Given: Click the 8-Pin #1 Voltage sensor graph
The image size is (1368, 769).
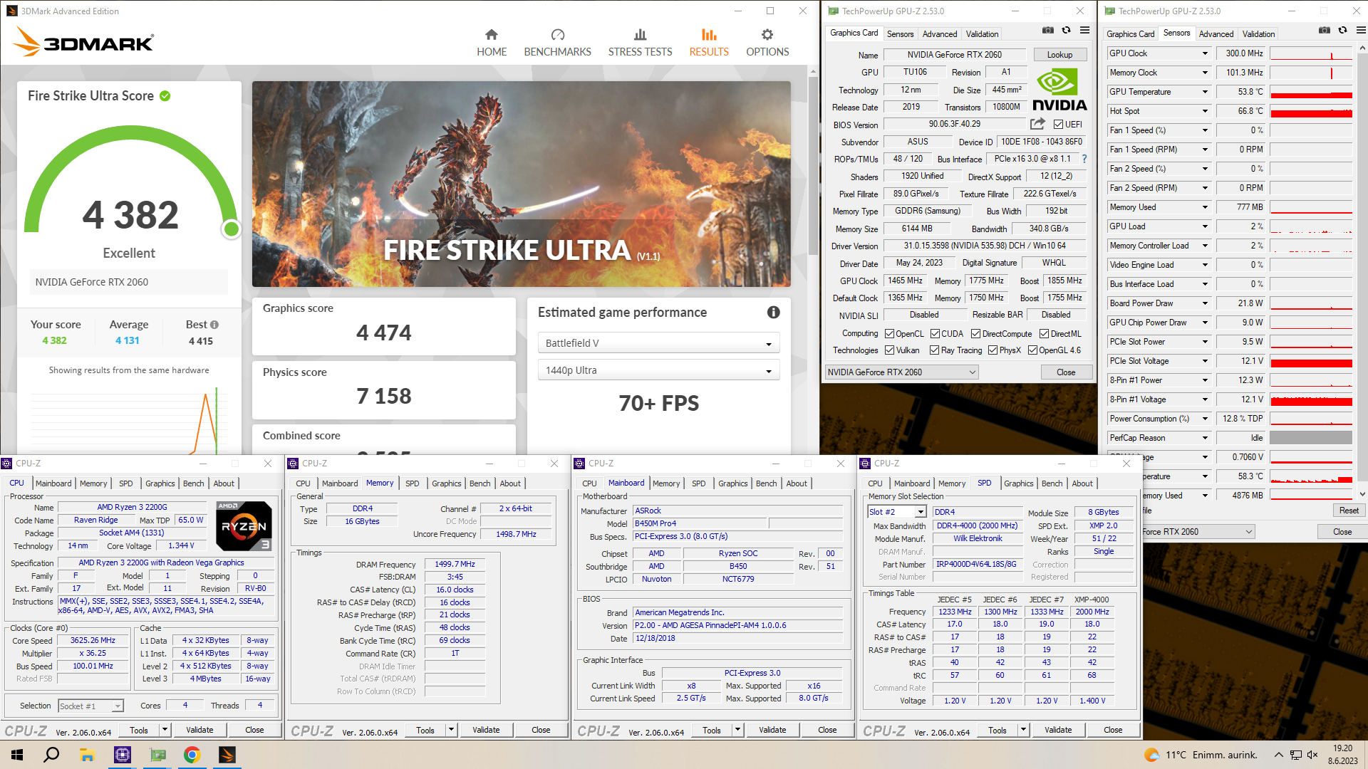Looking at the screenshot, I should (x=1310, y=399).
